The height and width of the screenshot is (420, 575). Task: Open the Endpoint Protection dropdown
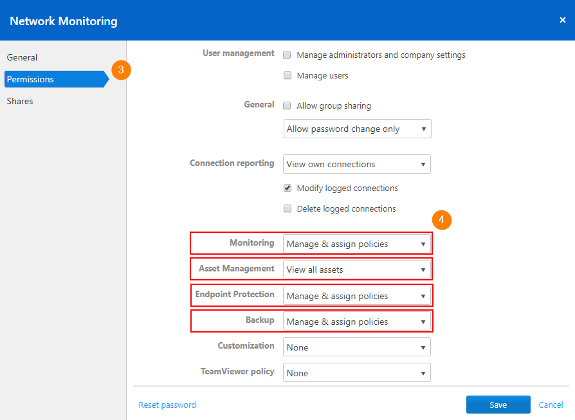pos(357,296)
